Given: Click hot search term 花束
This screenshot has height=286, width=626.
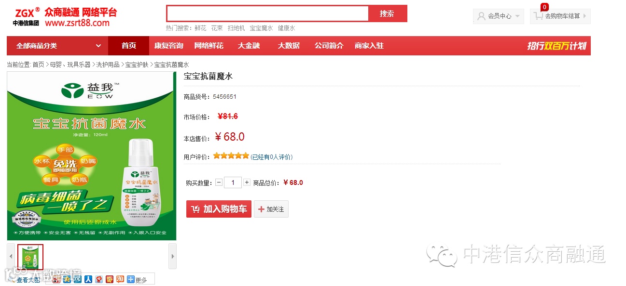Looking at the screenshot, I should 217,28.
